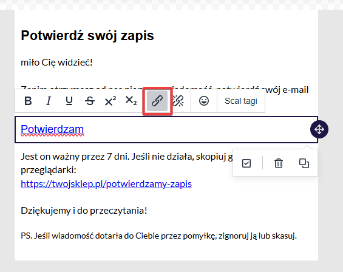The width and height of the screenshot is (343, 272).
Task: Apply strikethrough formatting
Action: click(x=90, y=101)
